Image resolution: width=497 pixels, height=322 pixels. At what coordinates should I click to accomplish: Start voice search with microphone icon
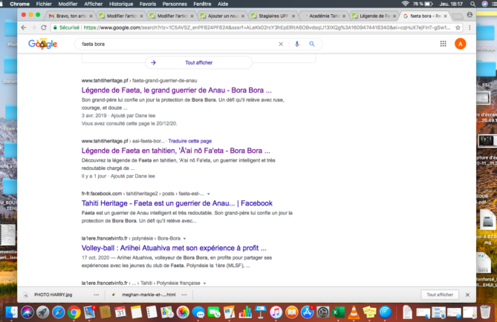click(x=297, y=44)
